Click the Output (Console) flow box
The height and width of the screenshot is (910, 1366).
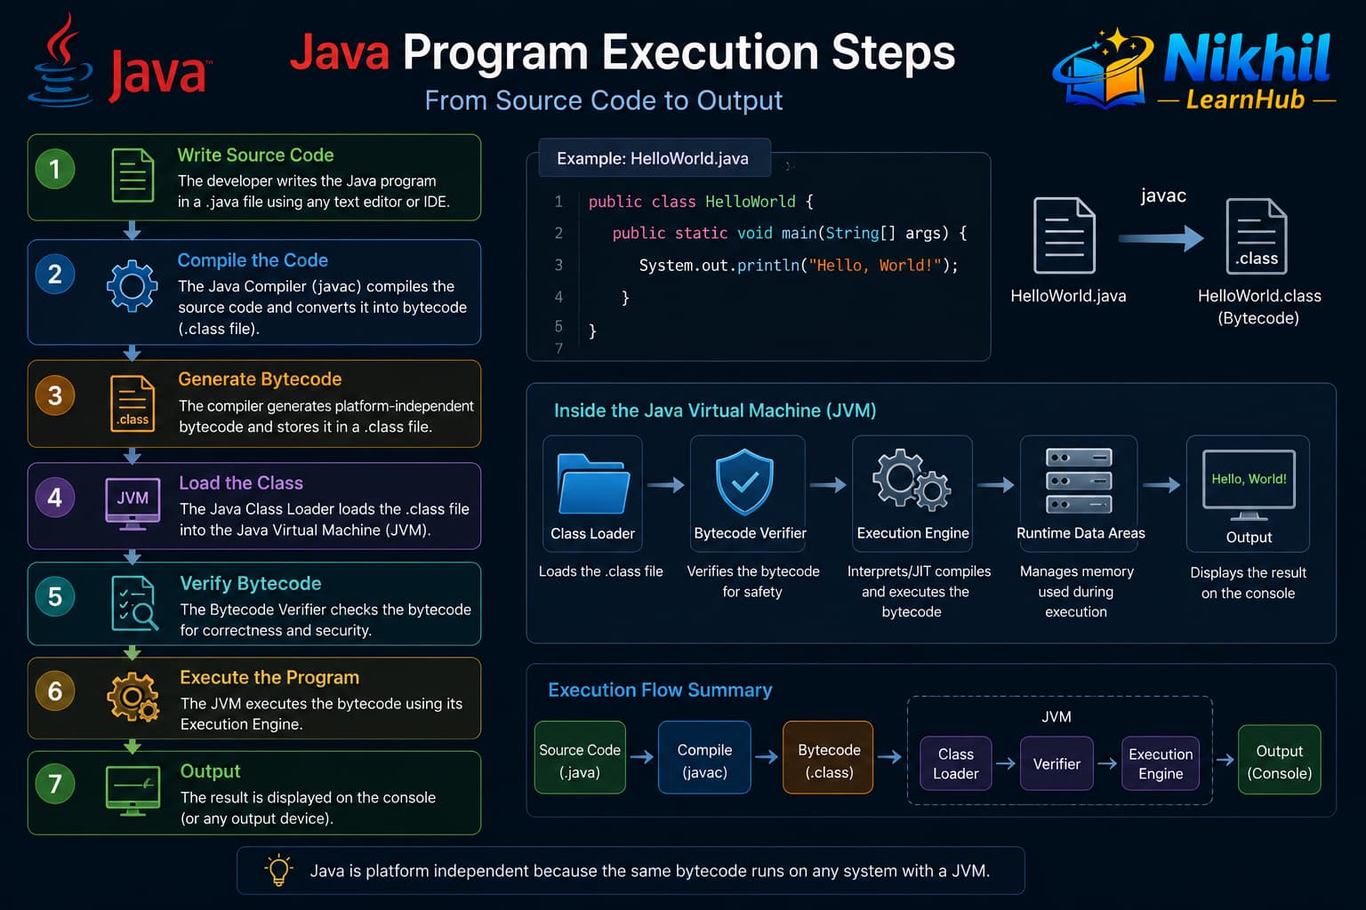click(1280, 761)
